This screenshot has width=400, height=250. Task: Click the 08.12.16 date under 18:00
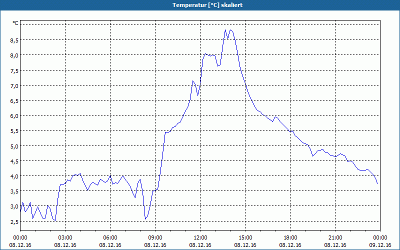point(290,245)
